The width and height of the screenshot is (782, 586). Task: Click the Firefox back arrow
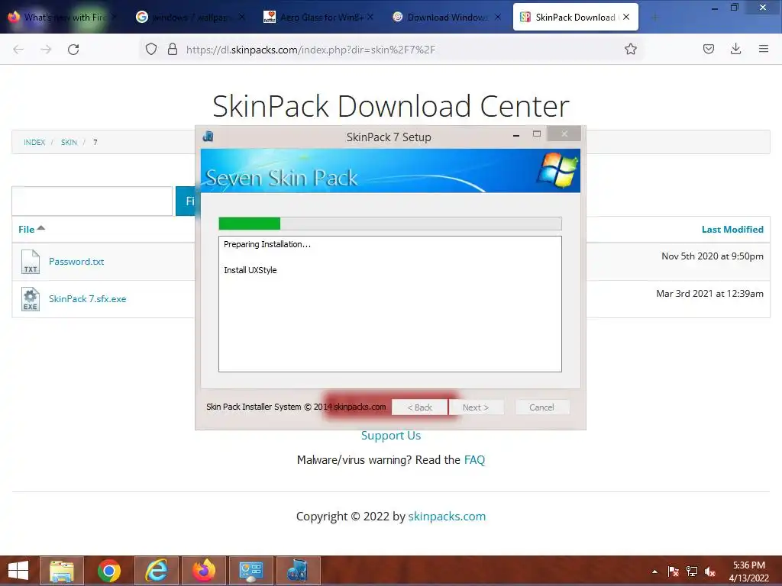[x=18, y=50]
